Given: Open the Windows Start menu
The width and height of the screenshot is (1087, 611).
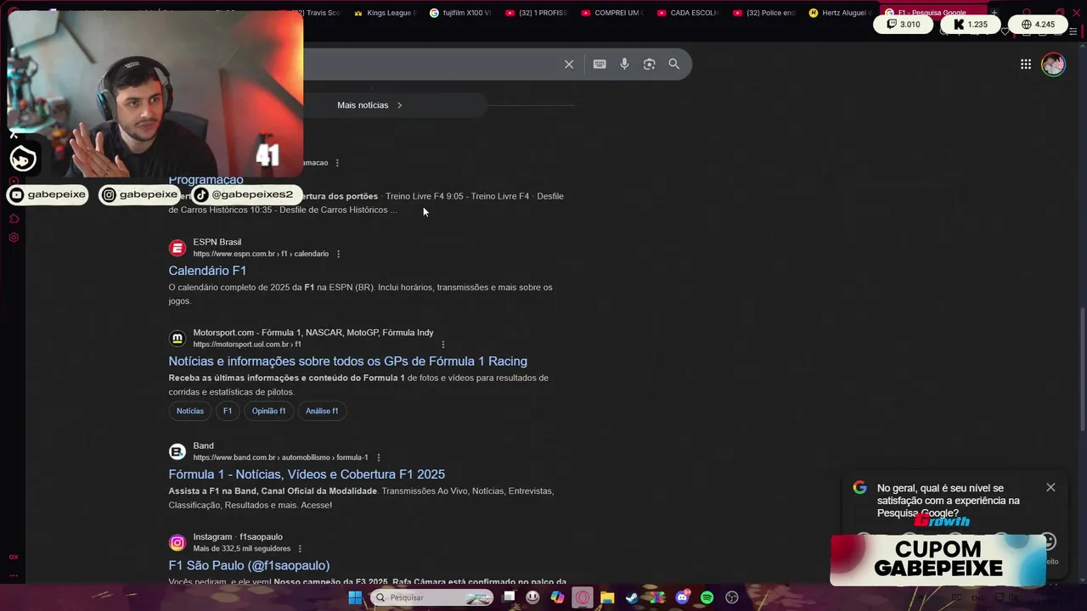Looking at the screenshot, I should coord(355,597).
